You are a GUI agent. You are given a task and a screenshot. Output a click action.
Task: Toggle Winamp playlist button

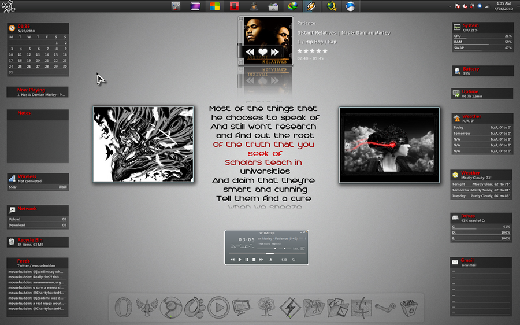coord(302,248)
